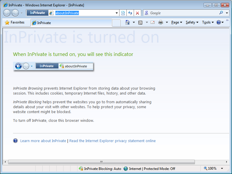Open the Help question mark menu

pos(220,22)
